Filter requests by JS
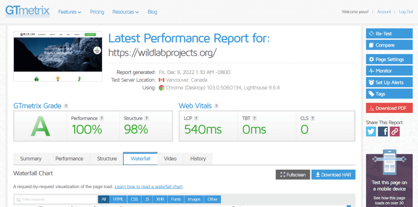Image resolution: width=418 pixels, height=207 pixels. 147,199
